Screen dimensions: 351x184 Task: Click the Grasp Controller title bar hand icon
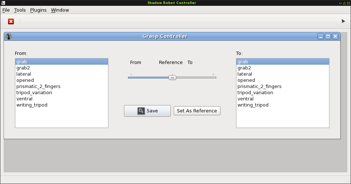(9, 36)
